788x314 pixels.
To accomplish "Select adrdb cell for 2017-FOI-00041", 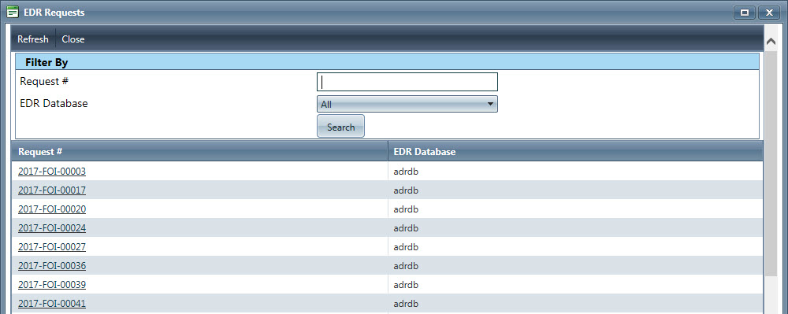I will tap(575, 304).
